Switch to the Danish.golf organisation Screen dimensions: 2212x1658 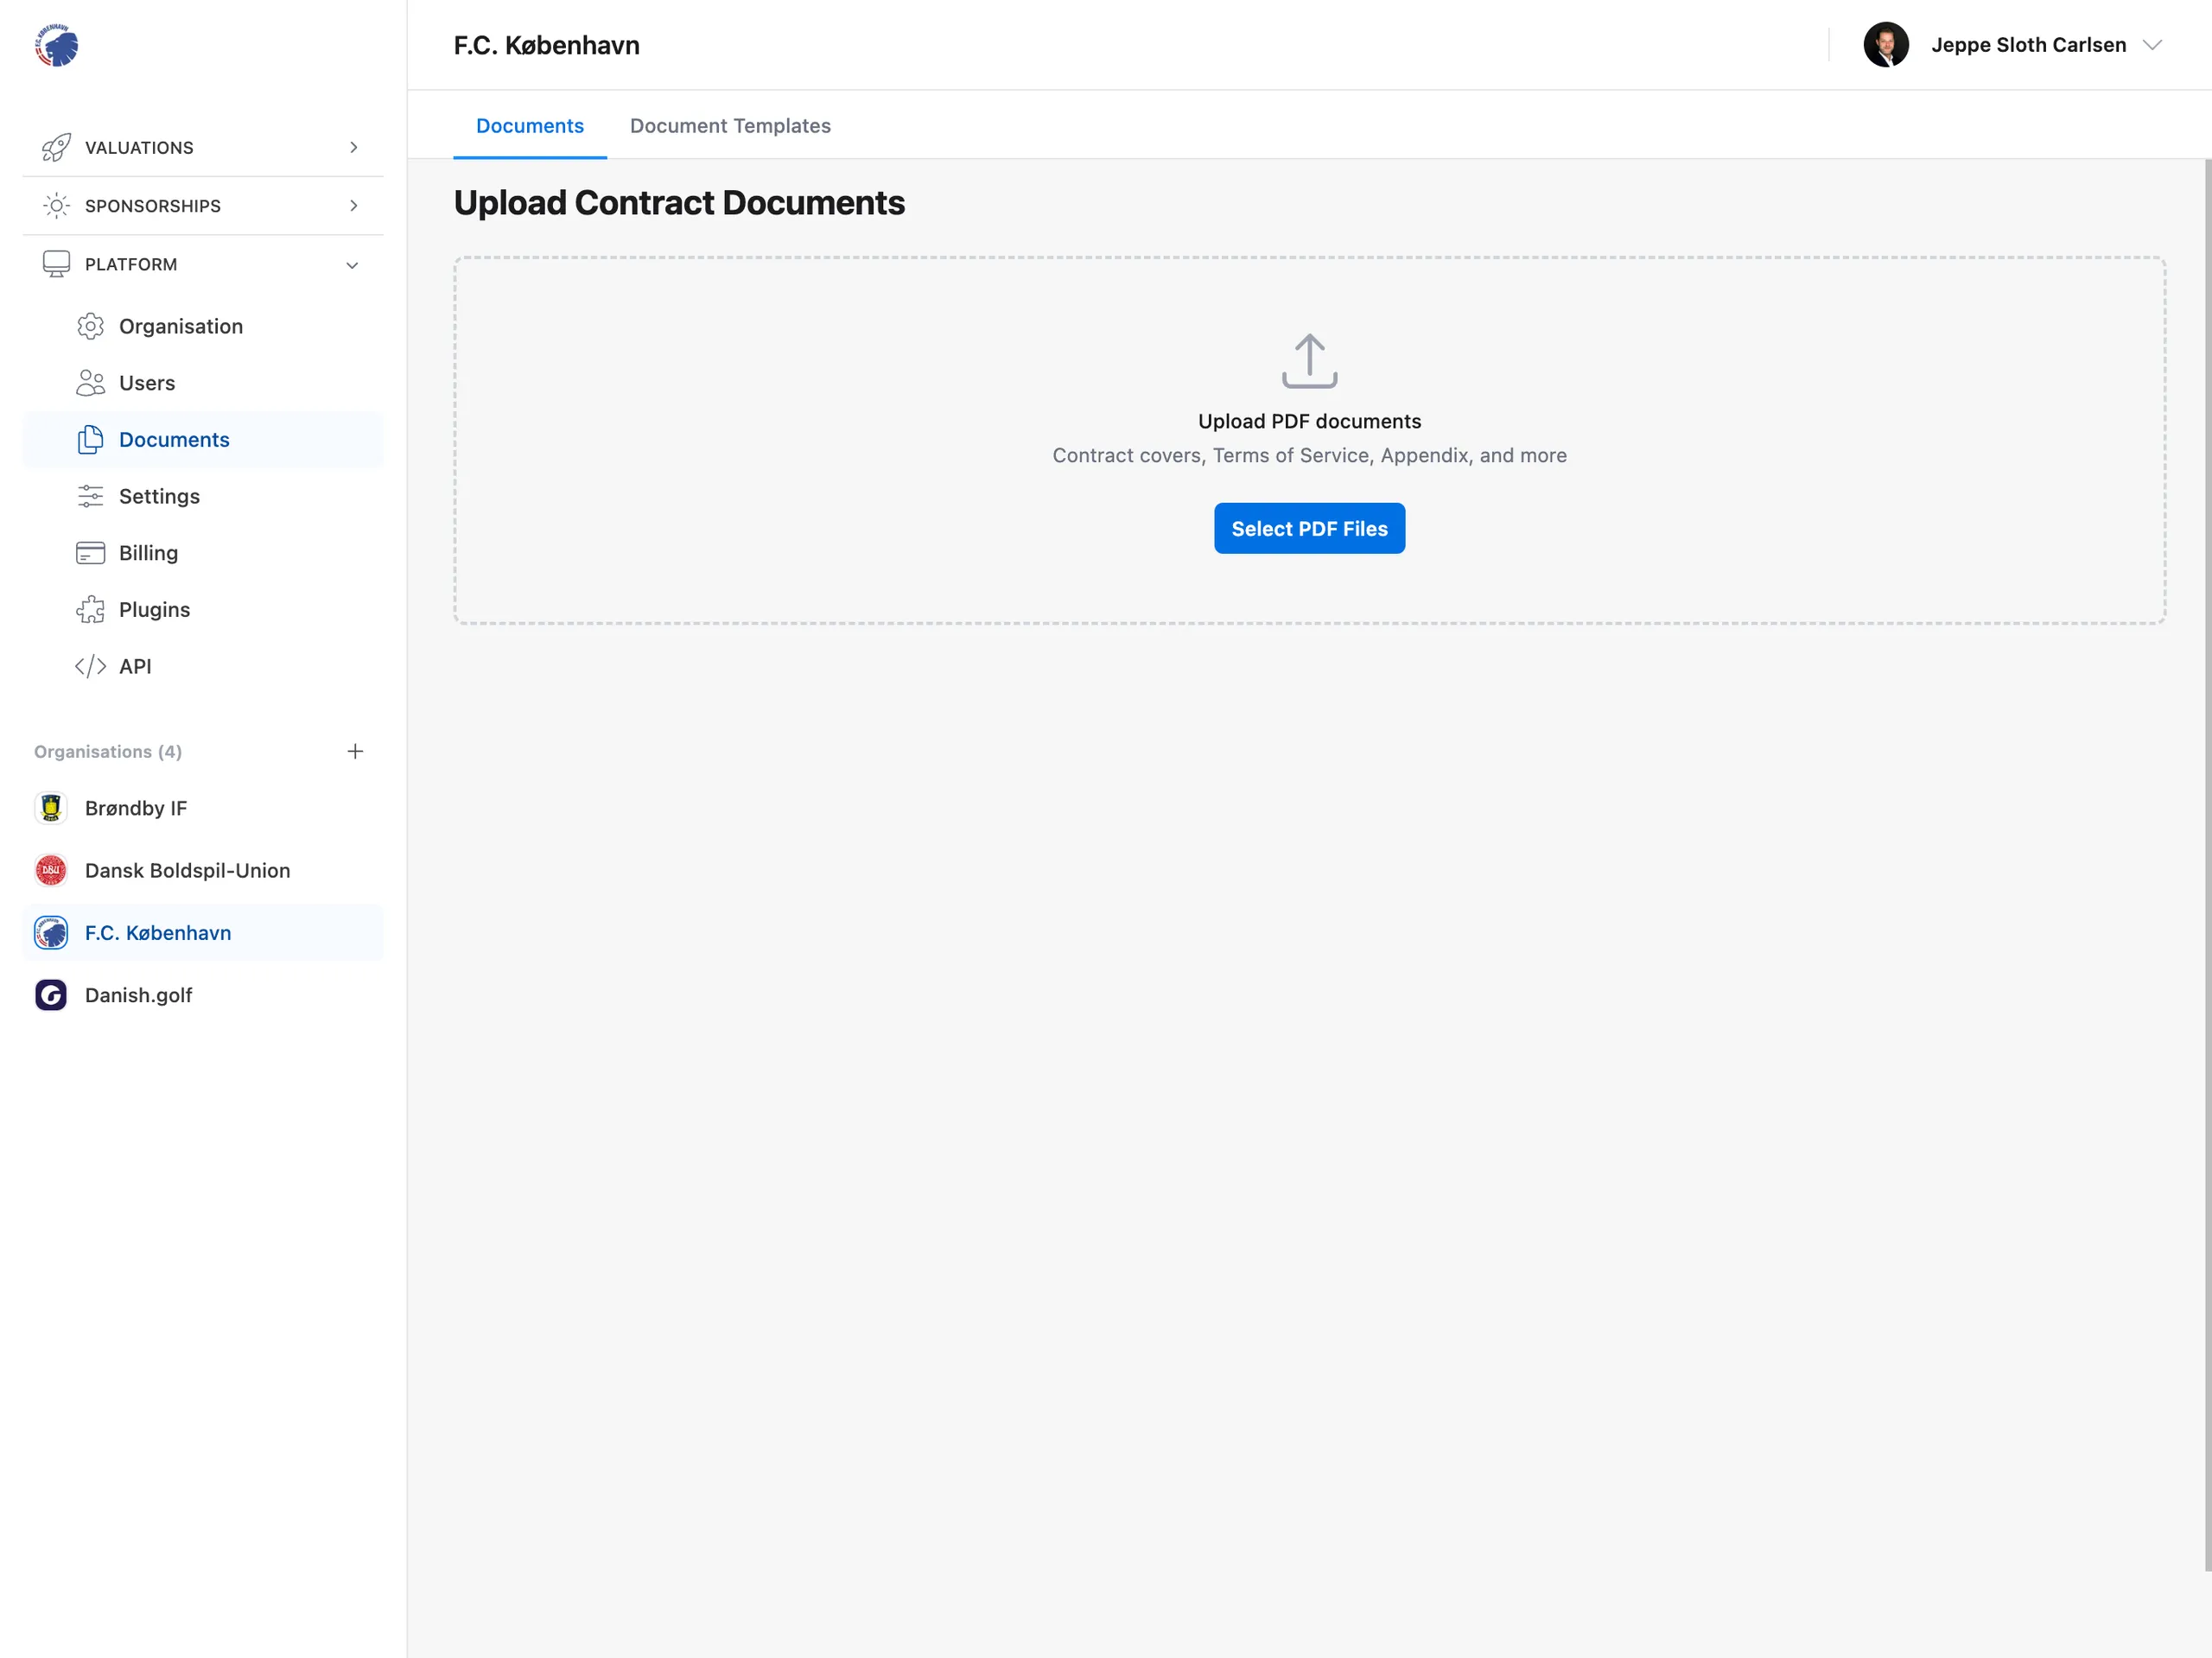(x=203, y=995)
